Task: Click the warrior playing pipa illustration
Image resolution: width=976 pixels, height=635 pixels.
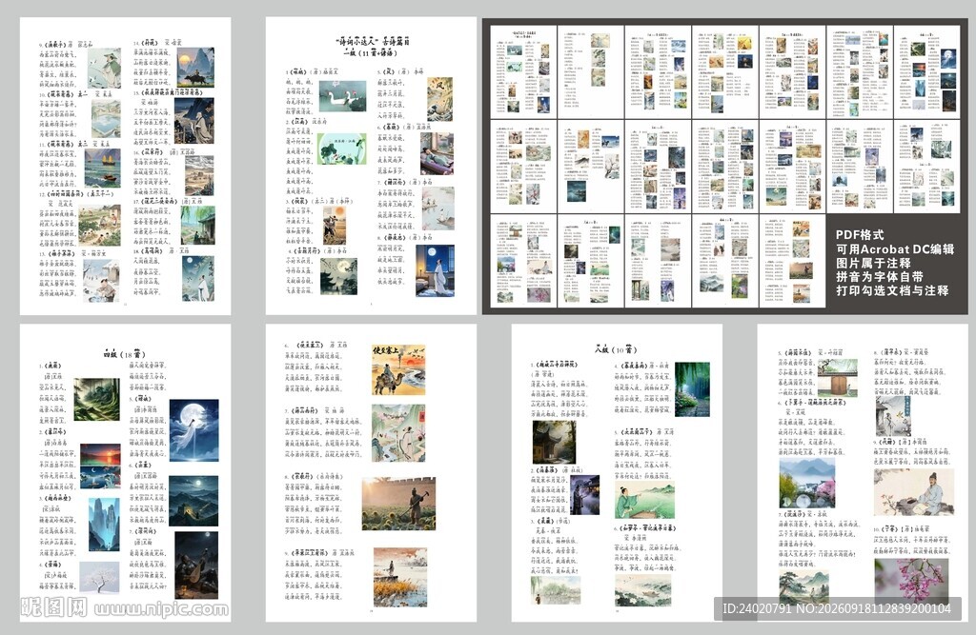Action: coord(196,566)
